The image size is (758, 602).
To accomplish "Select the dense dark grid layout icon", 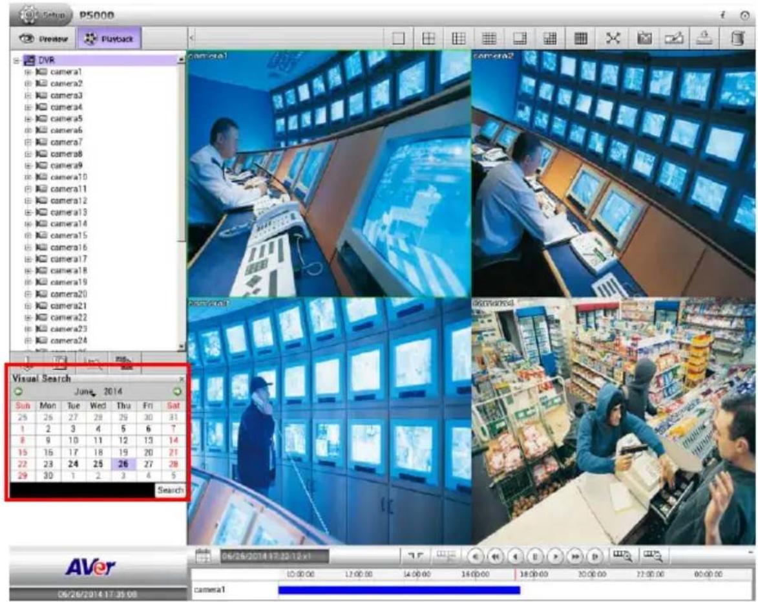I will coord(580,38).
